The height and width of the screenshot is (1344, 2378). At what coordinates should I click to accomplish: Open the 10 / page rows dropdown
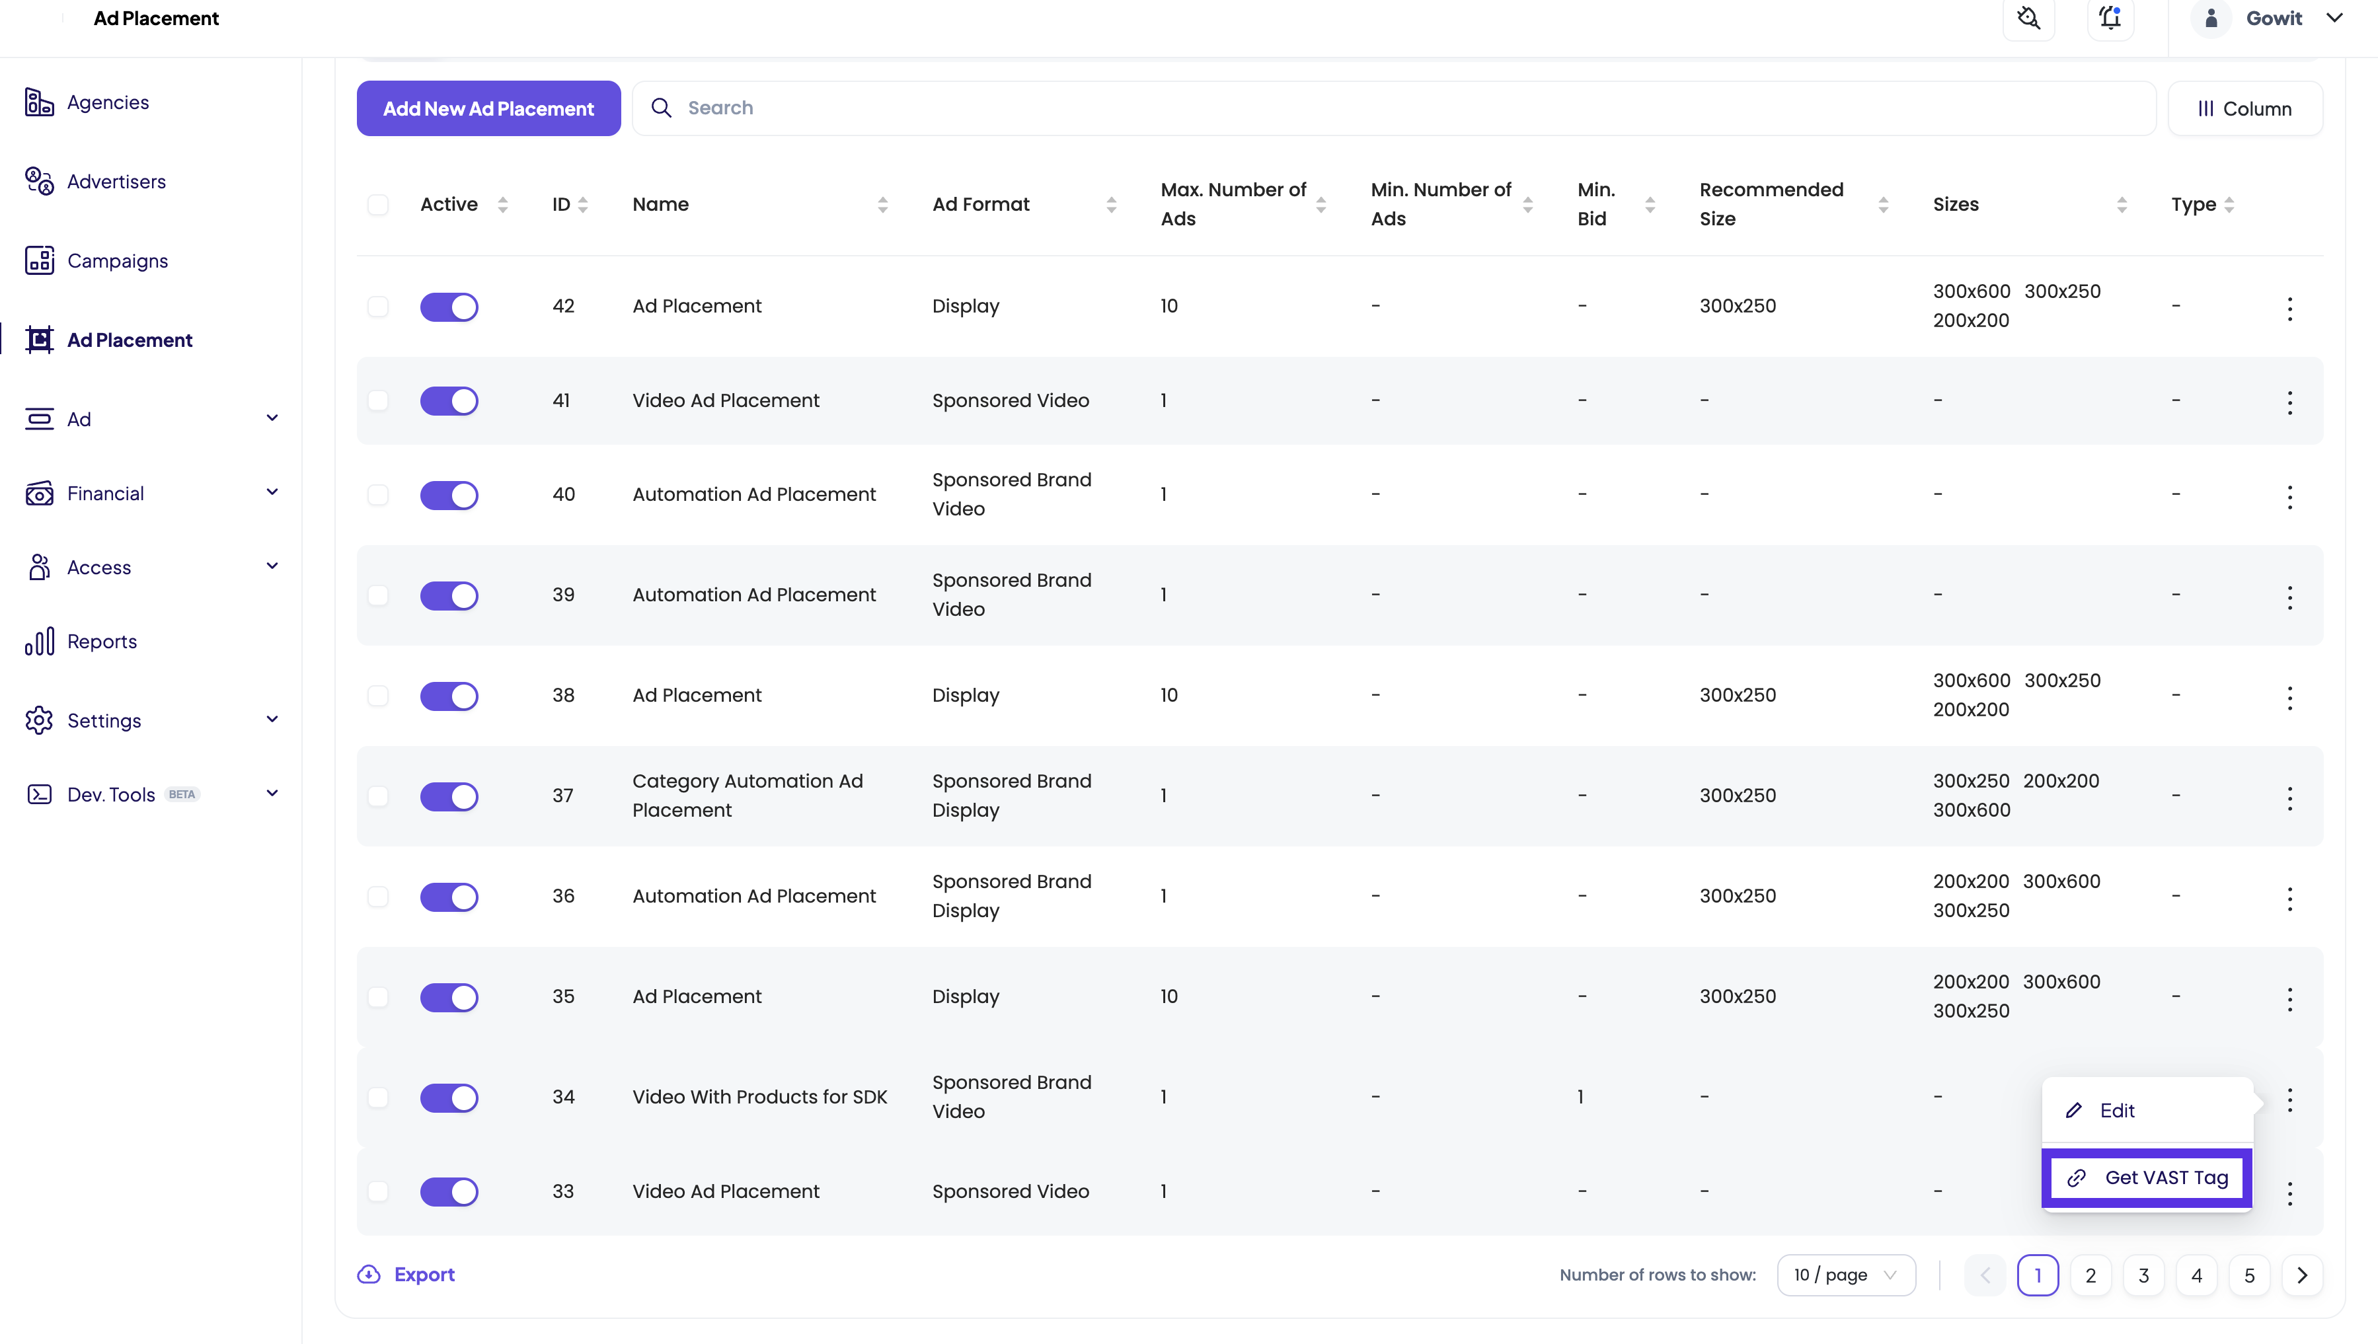1845,1275
